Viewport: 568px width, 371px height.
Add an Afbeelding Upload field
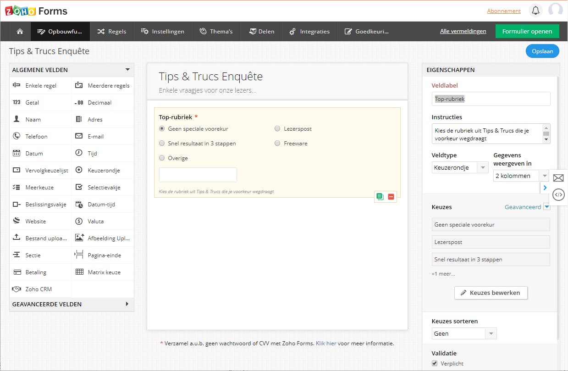point(103,238)
